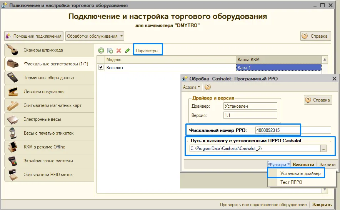Uncheck the Кешелот model checkbox
This screenshot has width=340, height=210.
coord(101,67)
